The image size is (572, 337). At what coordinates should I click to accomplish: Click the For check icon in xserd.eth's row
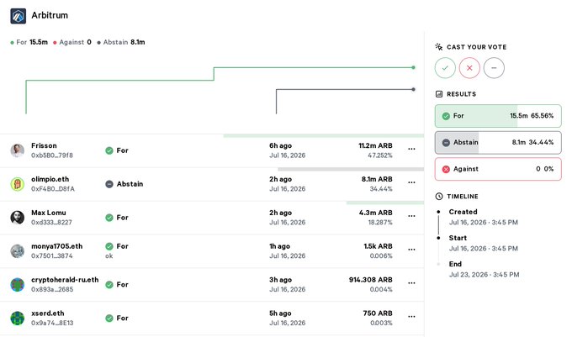click(109, 318)
